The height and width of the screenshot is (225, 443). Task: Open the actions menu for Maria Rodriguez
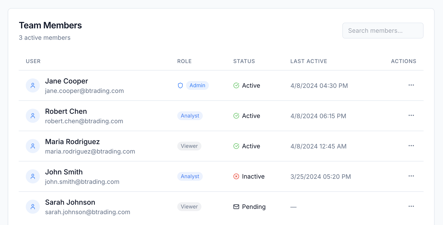point(411,146)
